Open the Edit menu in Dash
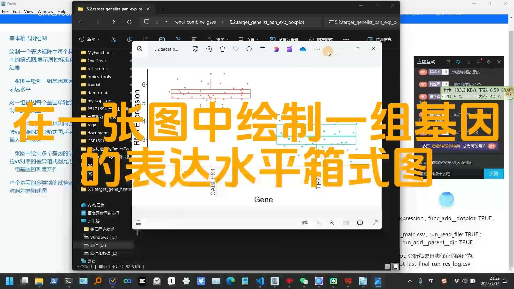Viewport: 514px width, 289px height. [16, 11]
